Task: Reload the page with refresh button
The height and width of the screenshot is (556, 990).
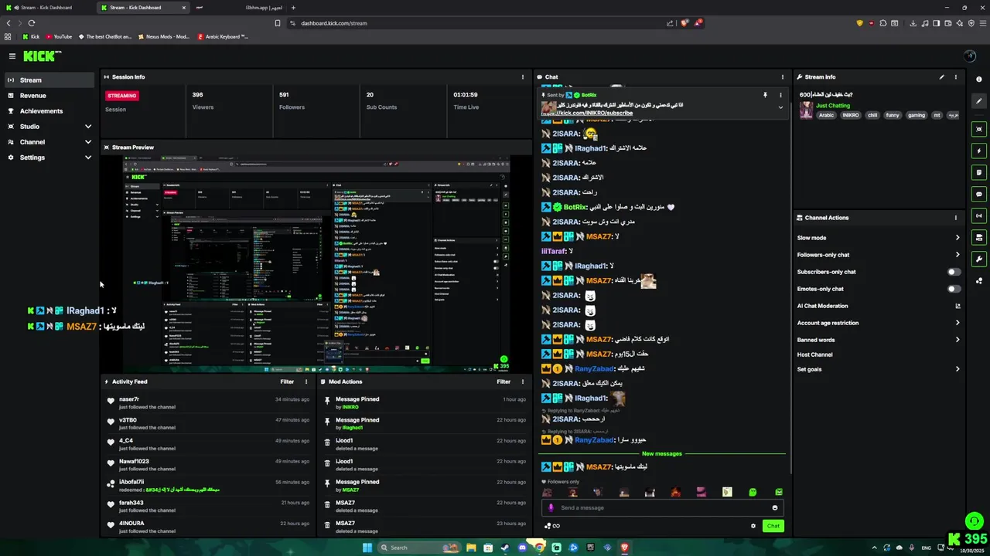Action: (x=31, y=23)
